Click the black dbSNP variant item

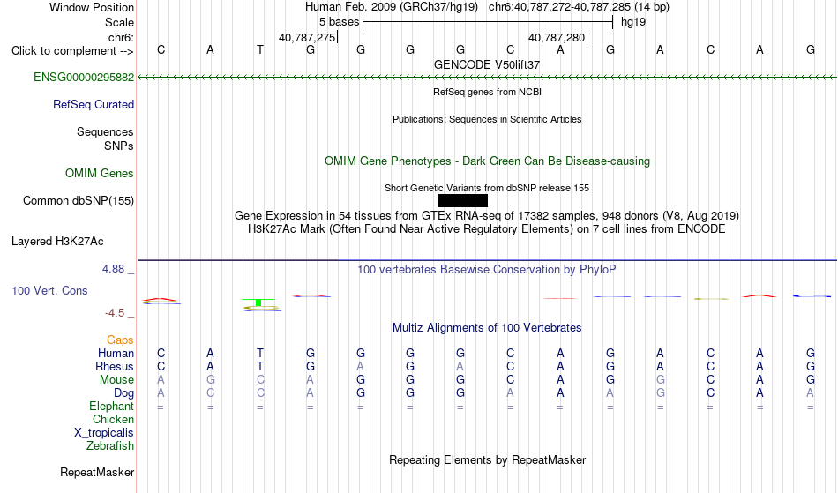click(x=462, y=200)
